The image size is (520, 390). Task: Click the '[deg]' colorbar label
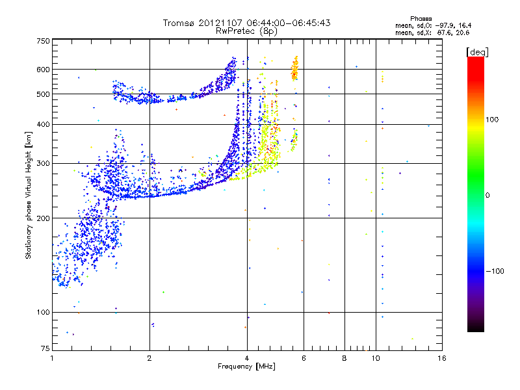coord(477,52)
